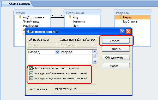Select the one-to-one relationship line
The image size is (158, 100).
(x=57, y=17)
